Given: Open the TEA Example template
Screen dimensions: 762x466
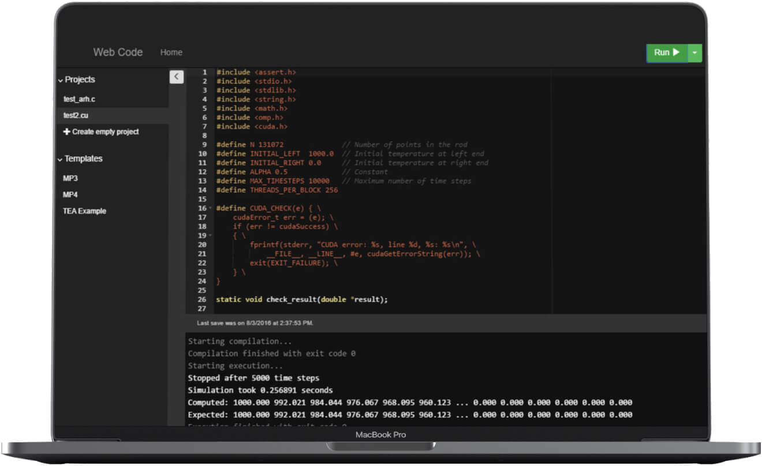Looking at the screenshot, I should pyautogui.click(x=84, y=211).
